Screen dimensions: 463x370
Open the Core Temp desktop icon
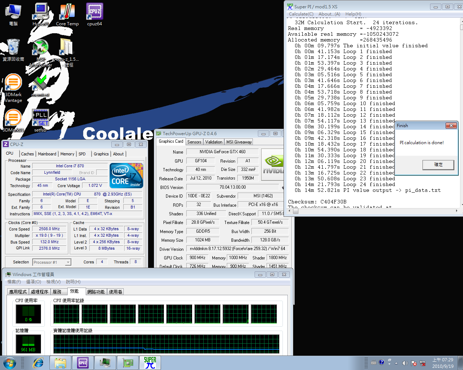coord(67,14)
